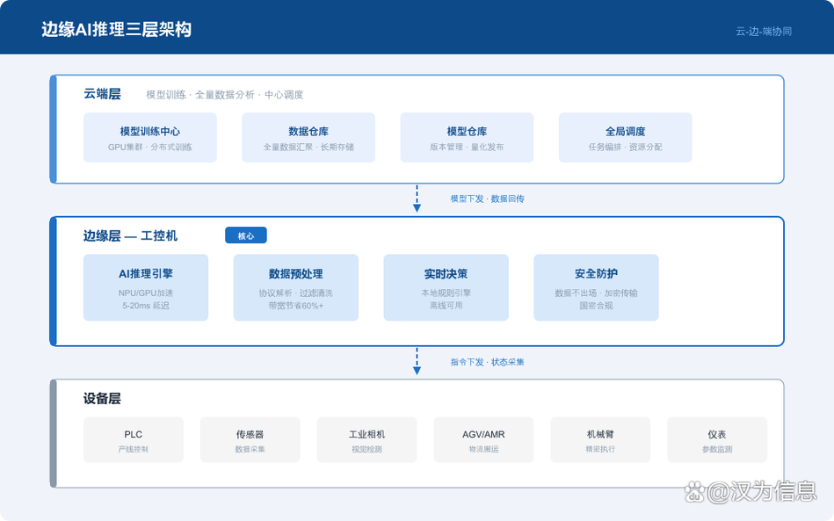Select the 安全防护 card
This screenshot has width=834, height=521.
tap(596, 287)
